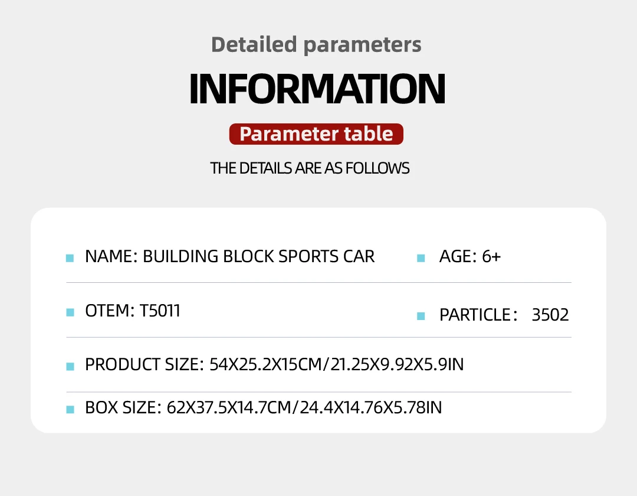Select the 62X37.5X14.7CM box dimensions

(229, 407)
